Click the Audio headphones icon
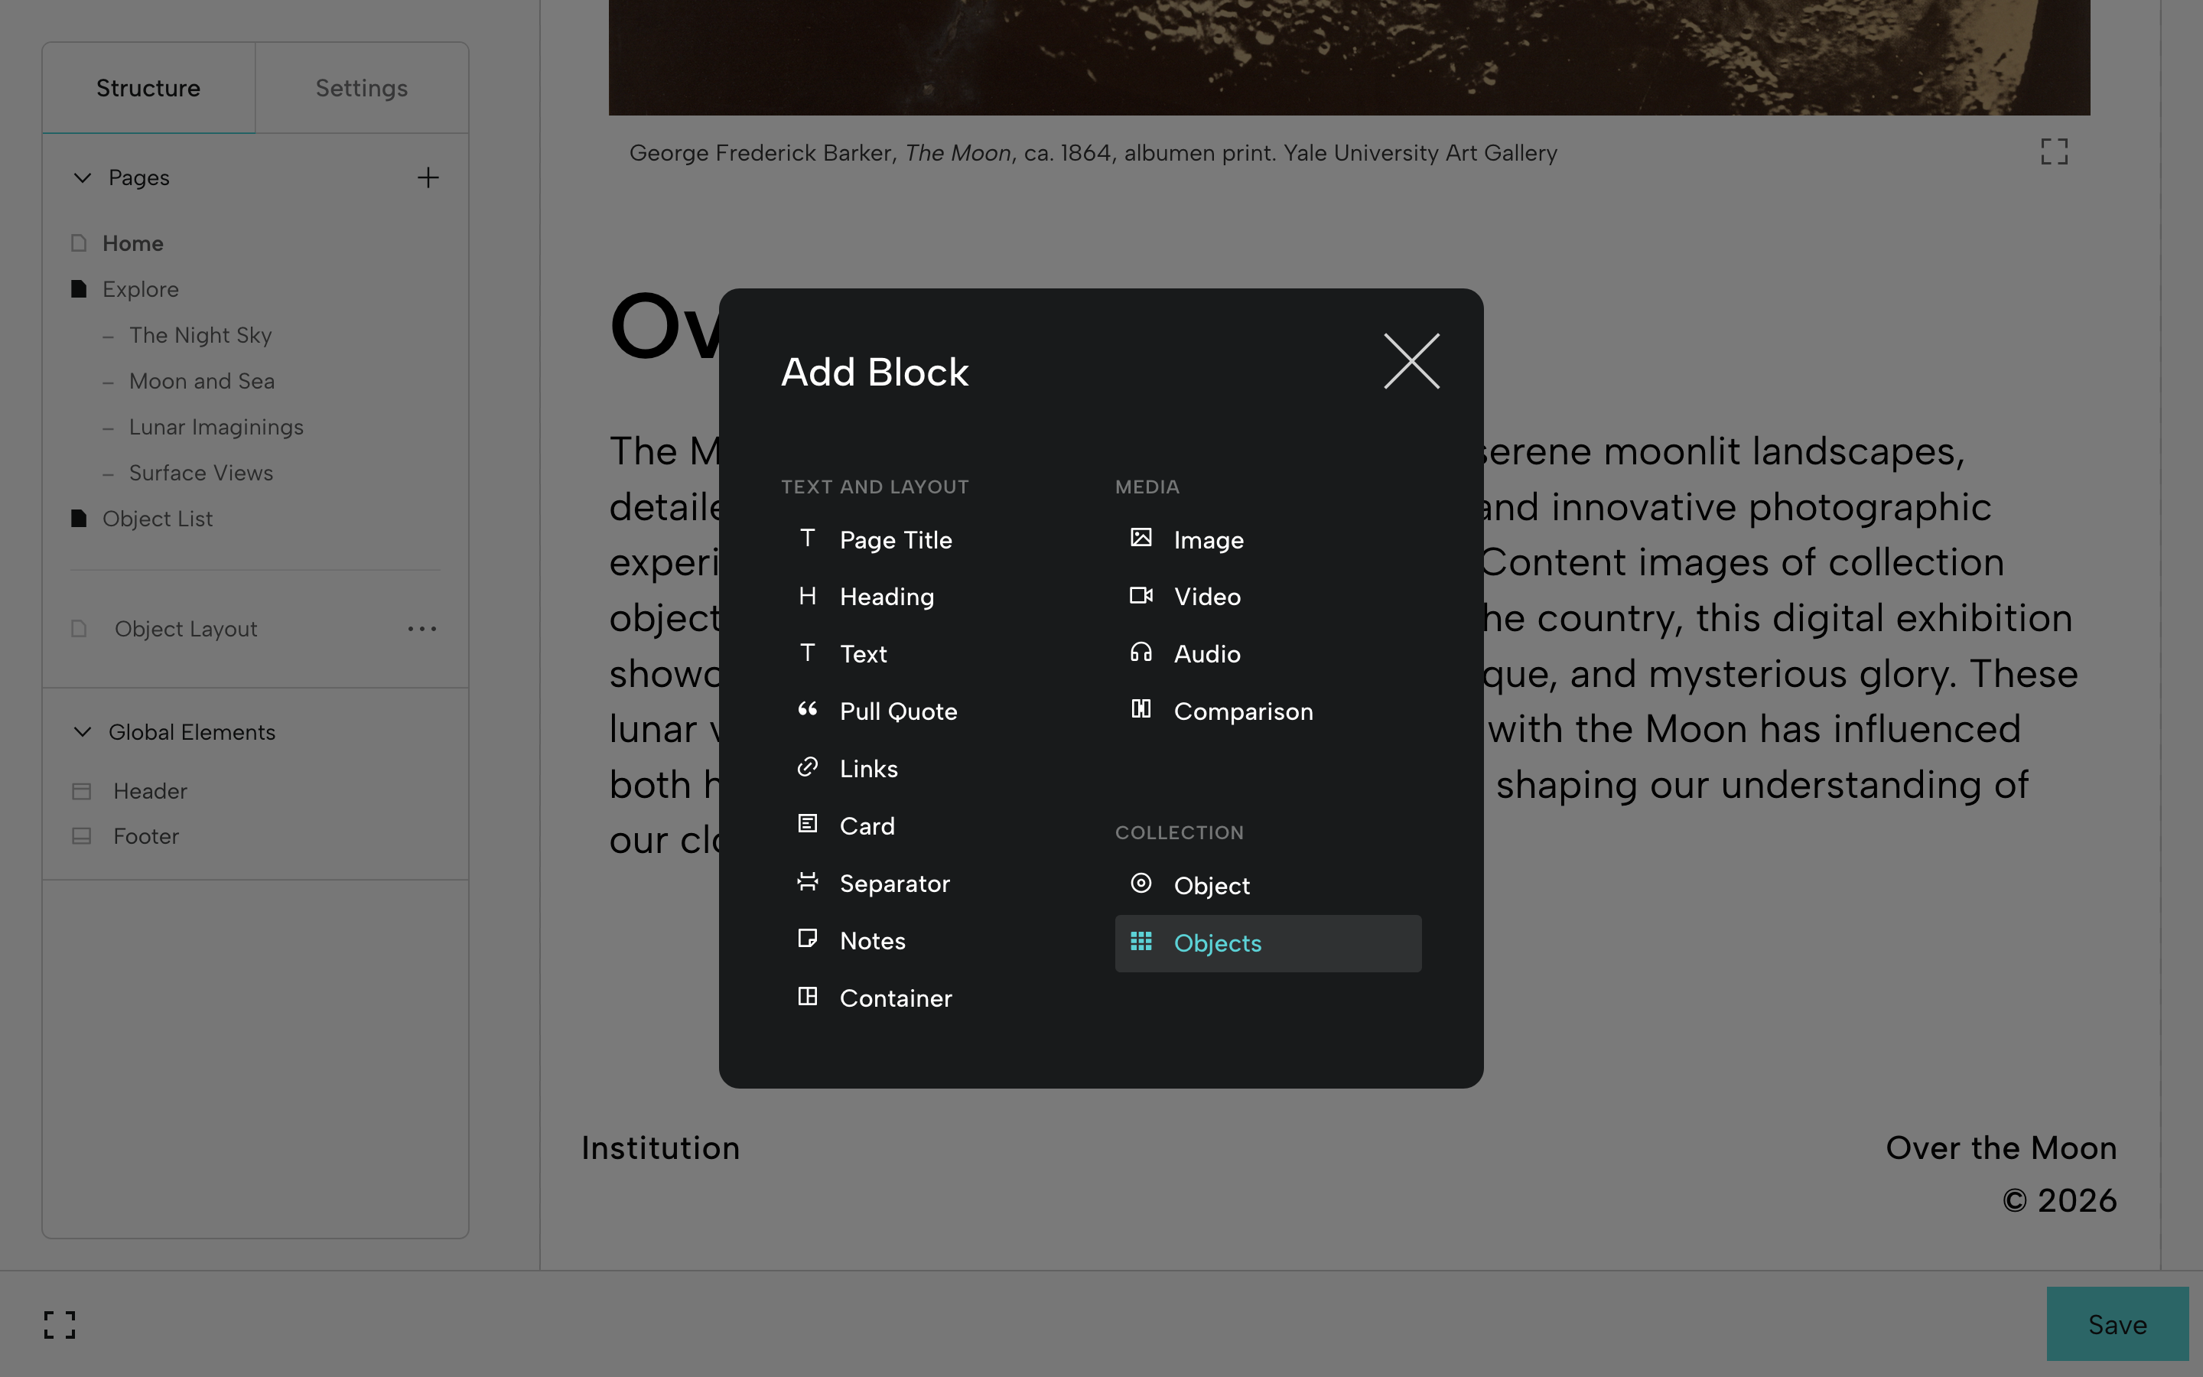Screen dimensions: 2203x1377 [x=1141, y=653]
